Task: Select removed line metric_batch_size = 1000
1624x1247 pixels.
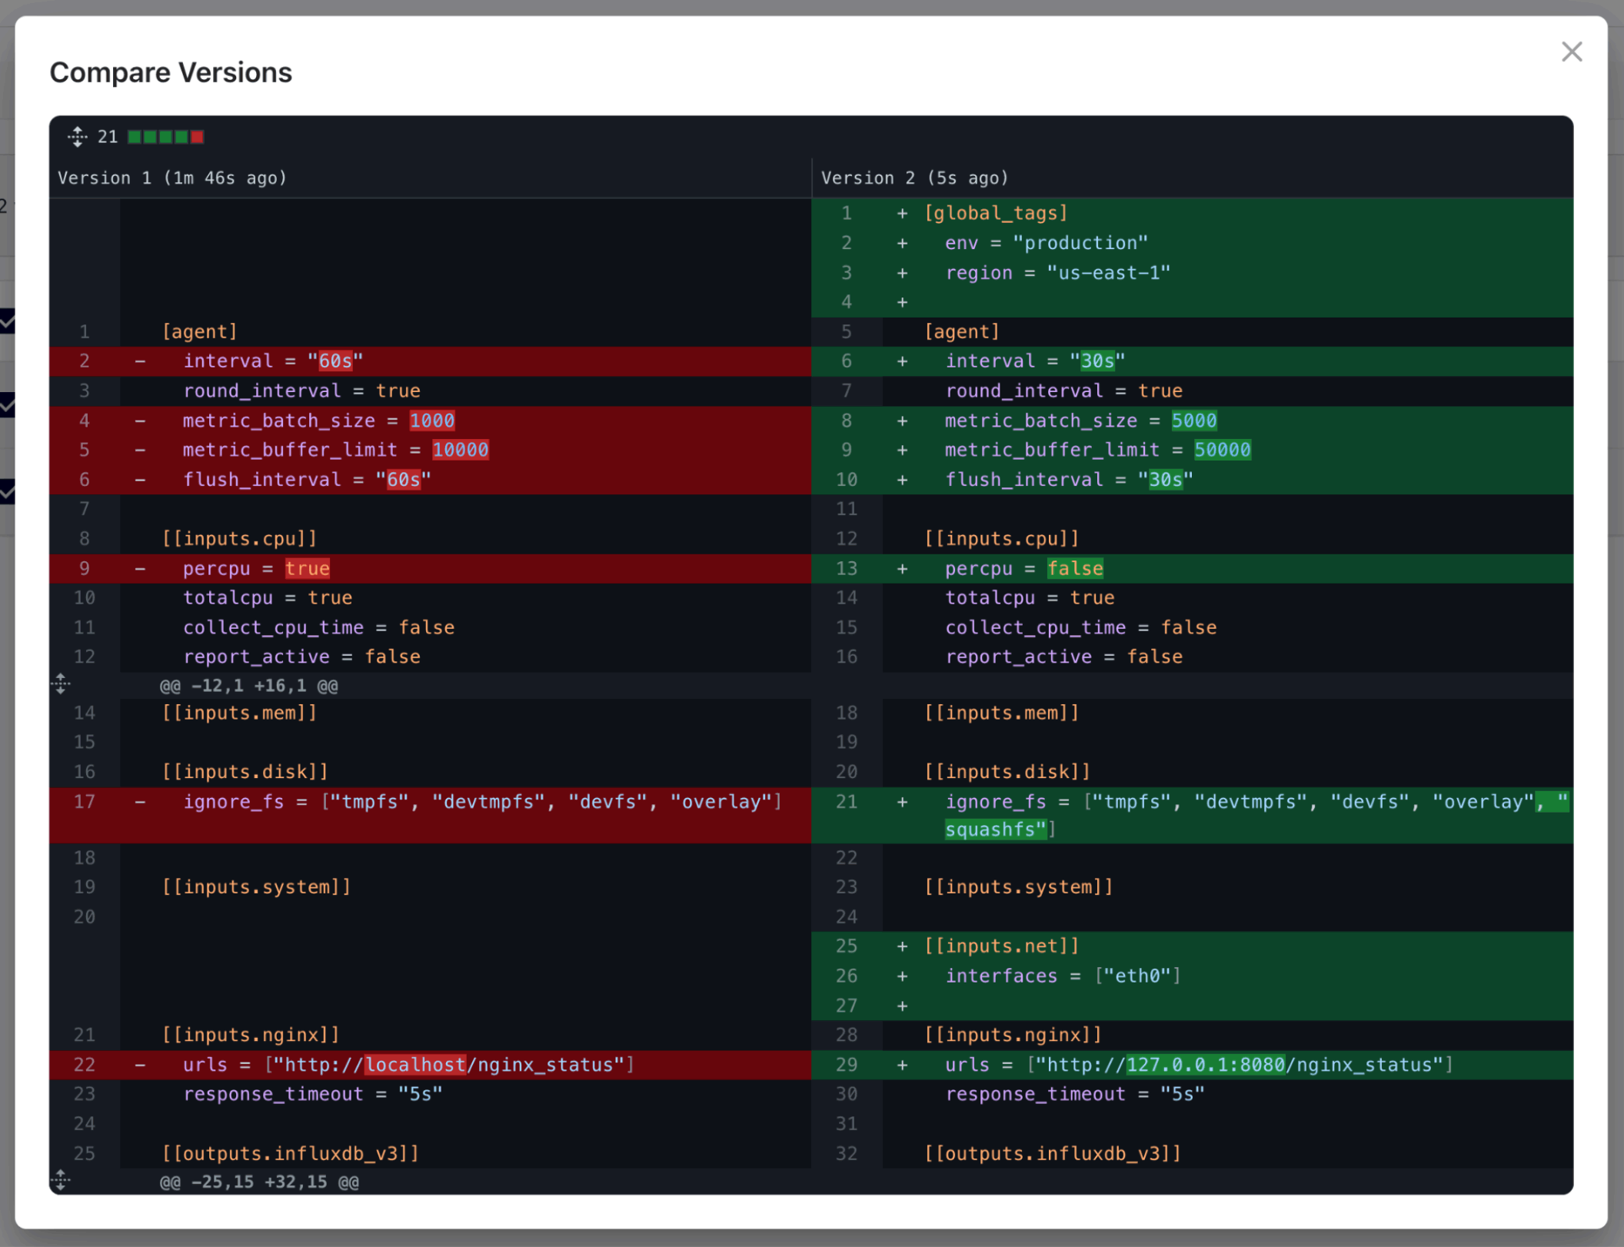Action: coord(431,421)
